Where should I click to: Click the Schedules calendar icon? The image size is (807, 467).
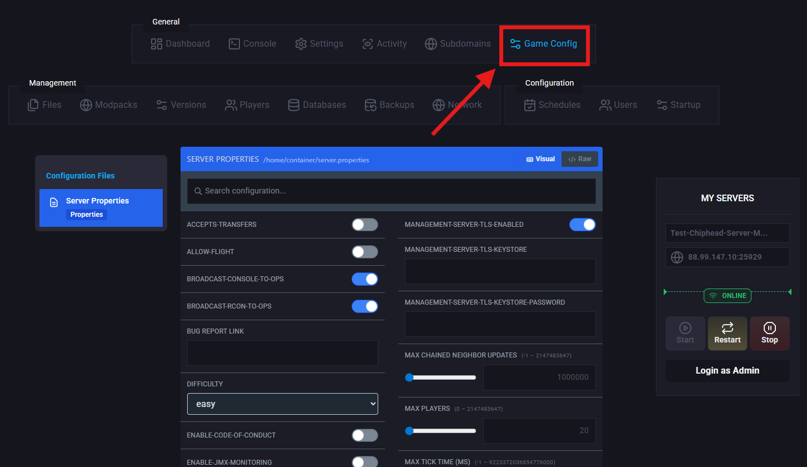tap(530, 105)
